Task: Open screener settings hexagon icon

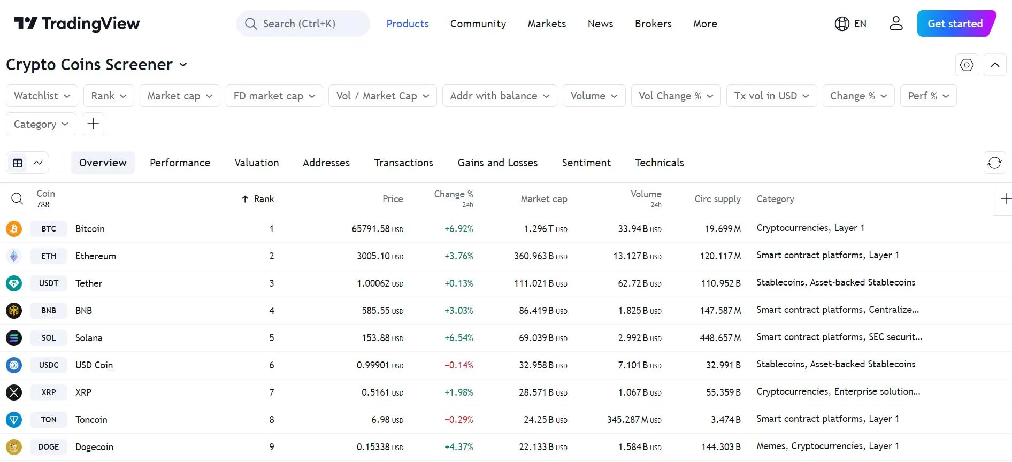Action: 967,65
